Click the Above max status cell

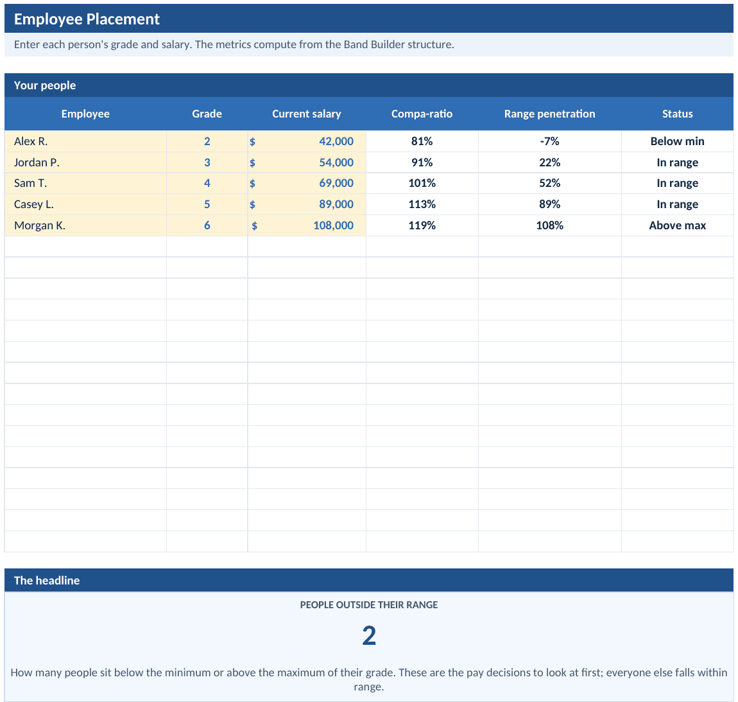[677, 225]
